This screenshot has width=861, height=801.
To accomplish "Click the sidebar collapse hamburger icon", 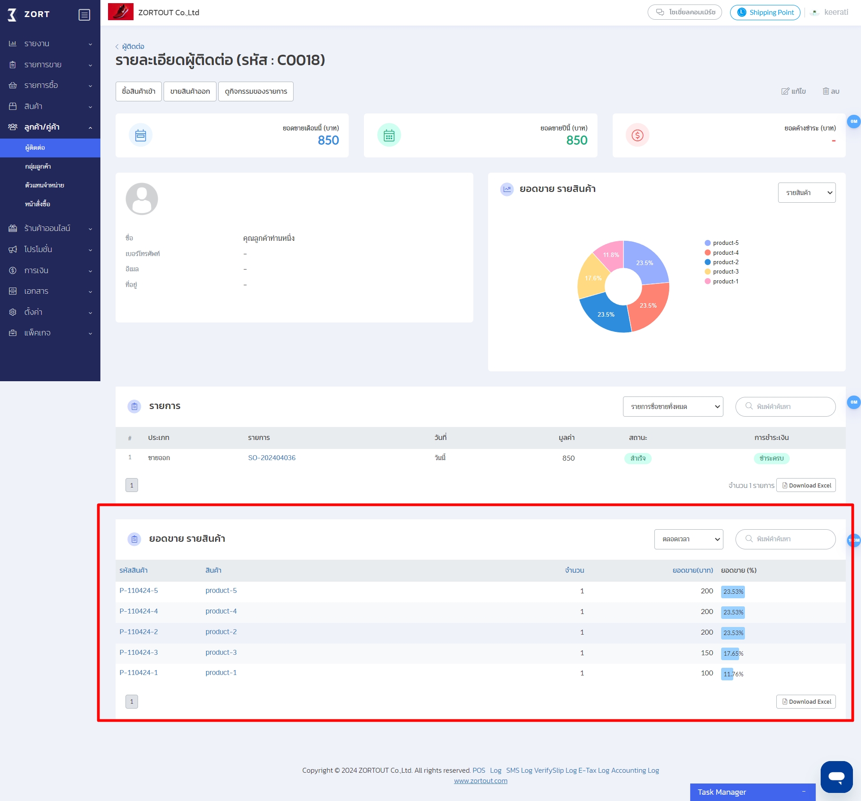I will pyautogui.click(x=84, y=15).
